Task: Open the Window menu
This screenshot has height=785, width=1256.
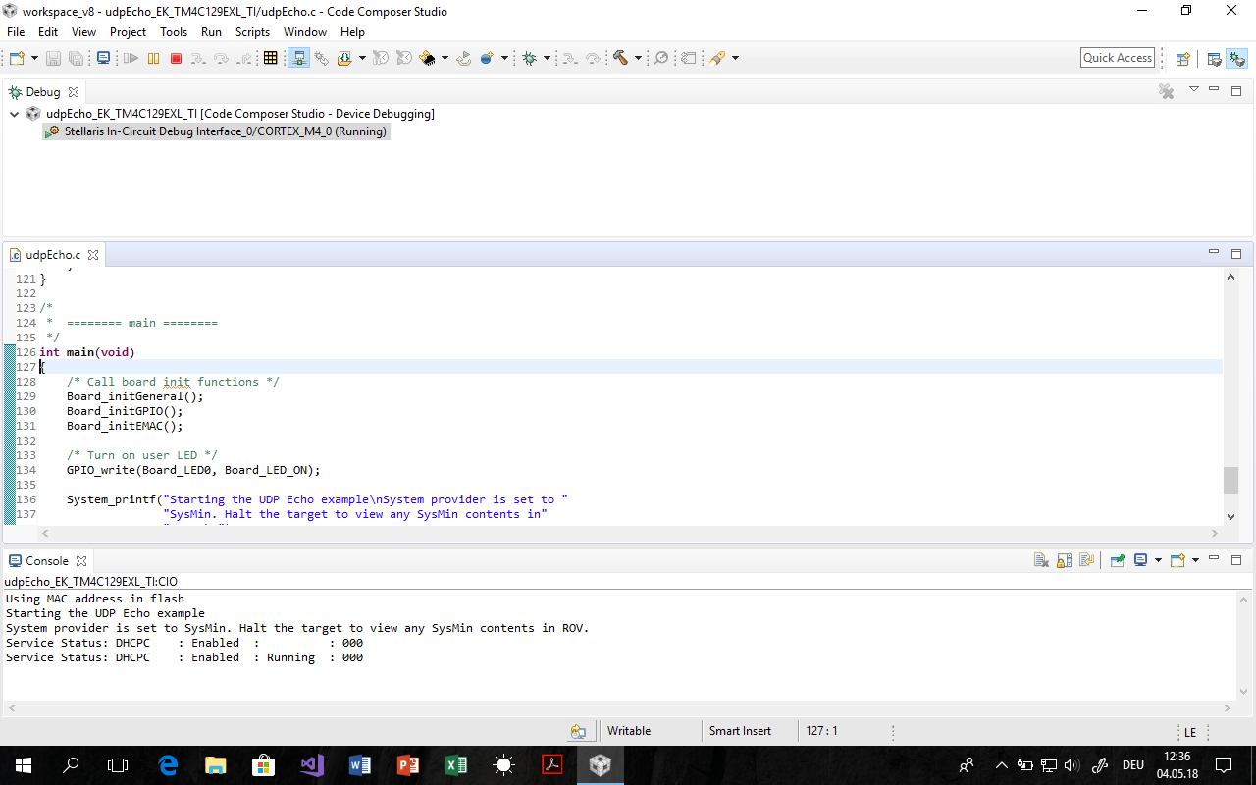Action: [x=305, y=32]
